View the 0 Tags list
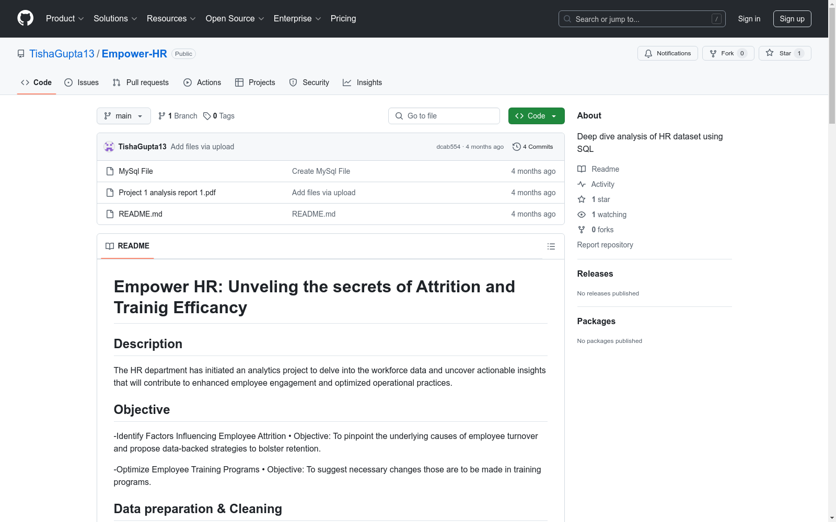The width and height of the screenshot is (836, 522). point(219,116)
